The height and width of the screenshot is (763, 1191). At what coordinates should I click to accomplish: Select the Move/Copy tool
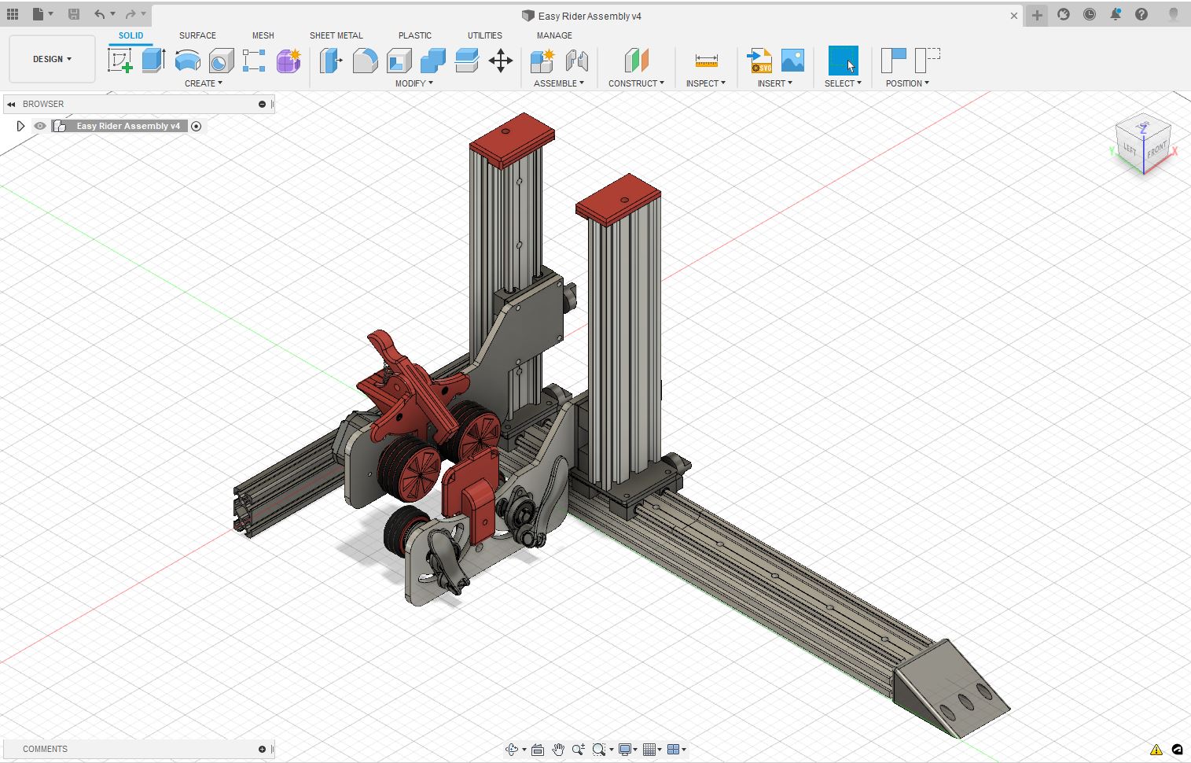[x=501, y=61]
